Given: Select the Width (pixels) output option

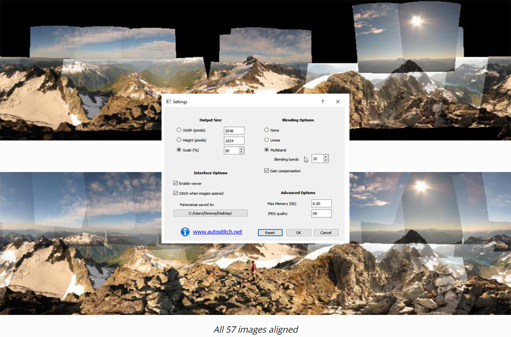Looking at the screenshot, I should pyautogui.click(x=178, y=130).
